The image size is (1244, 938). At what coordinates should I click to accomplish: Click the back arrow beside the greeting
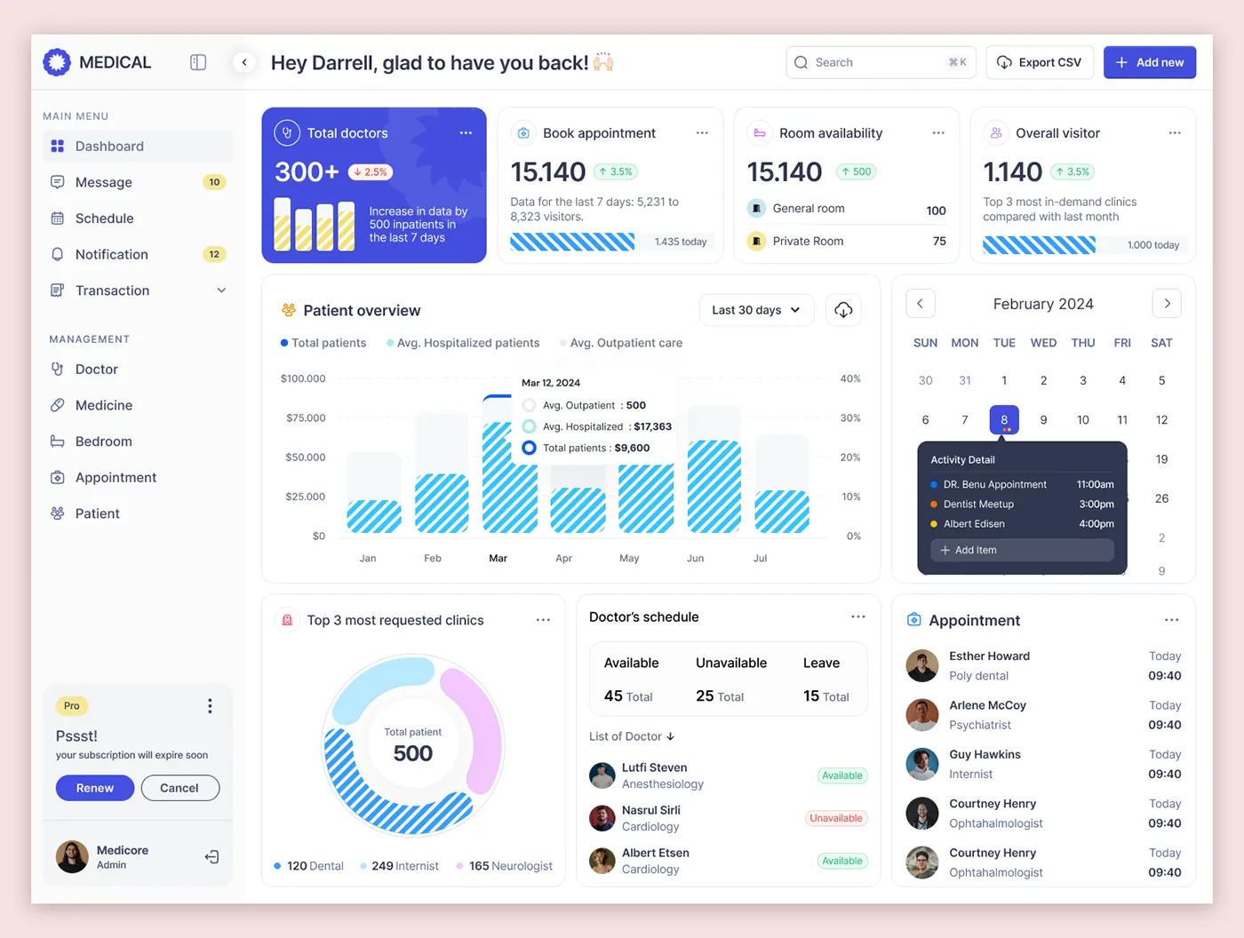click(x=244, y=62)
